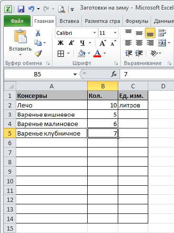Screen dimensions: 174x233
Task: Click merge and center icon
Action: 162,42
